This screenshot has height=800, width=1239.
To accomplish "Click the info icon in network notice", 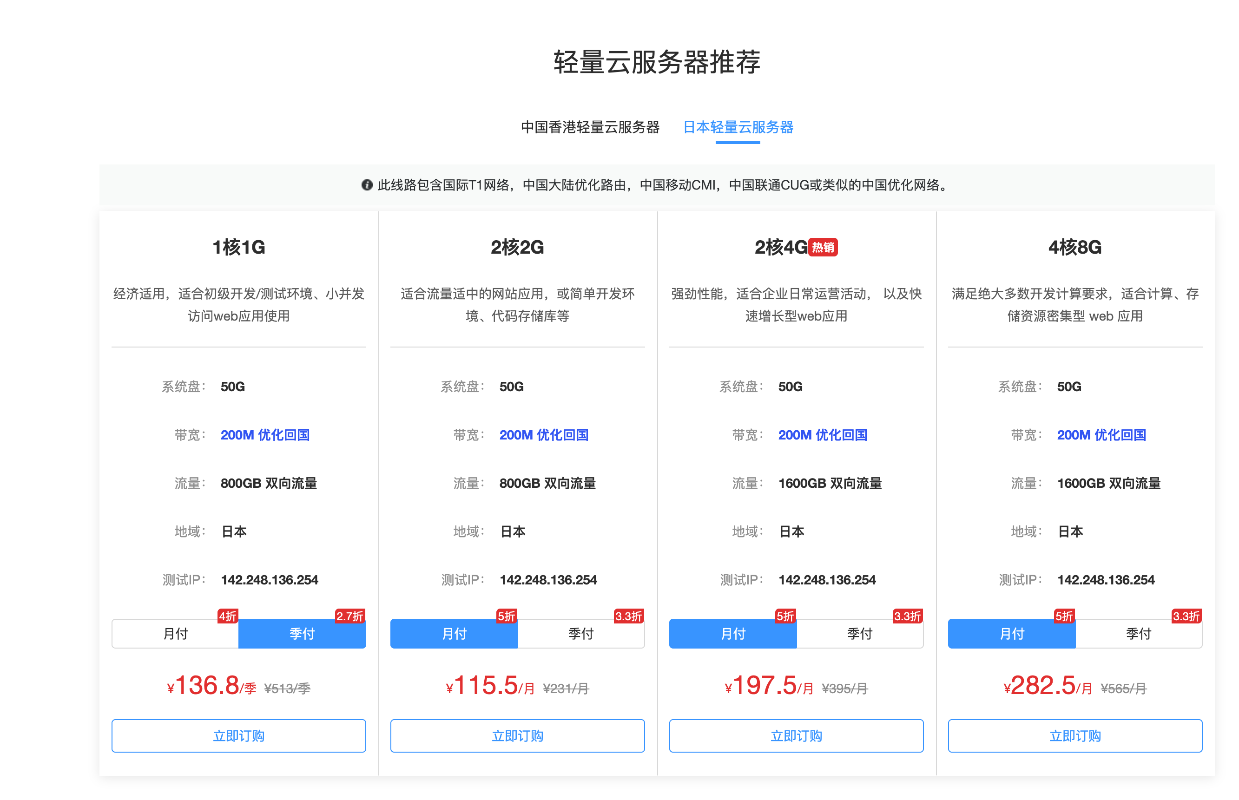I will 367,185.
